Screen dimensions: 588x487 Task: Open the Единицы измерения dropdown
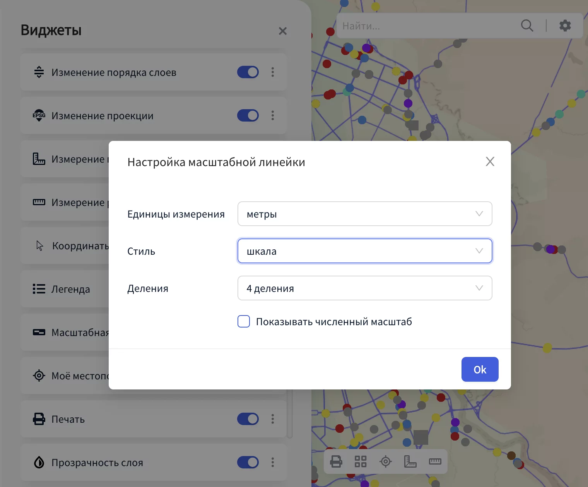pyautogui.click(x=364, y=214)
